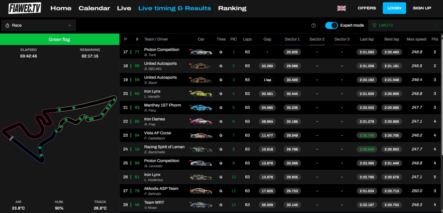
Task: Open the Calendar menu item
Action: (x=94, y=8)
